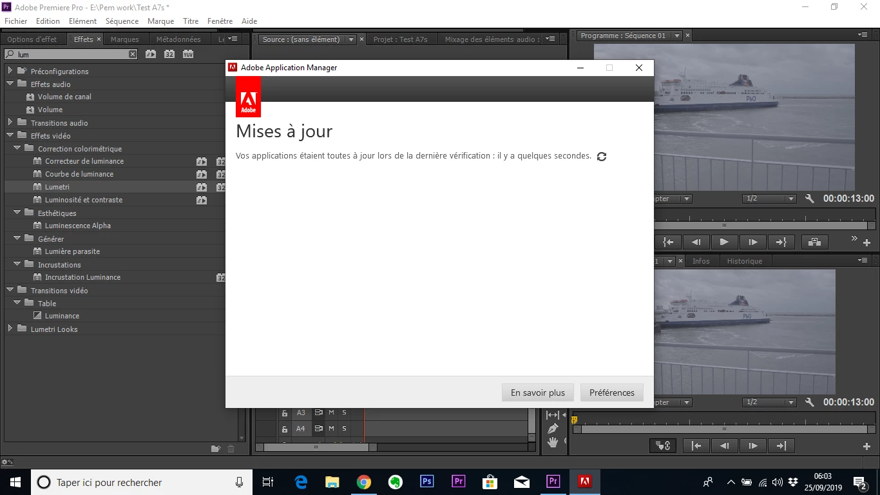Step forward one frame in Program monitor
This screenshot has height=495, width=880.
tap(752, 242)
